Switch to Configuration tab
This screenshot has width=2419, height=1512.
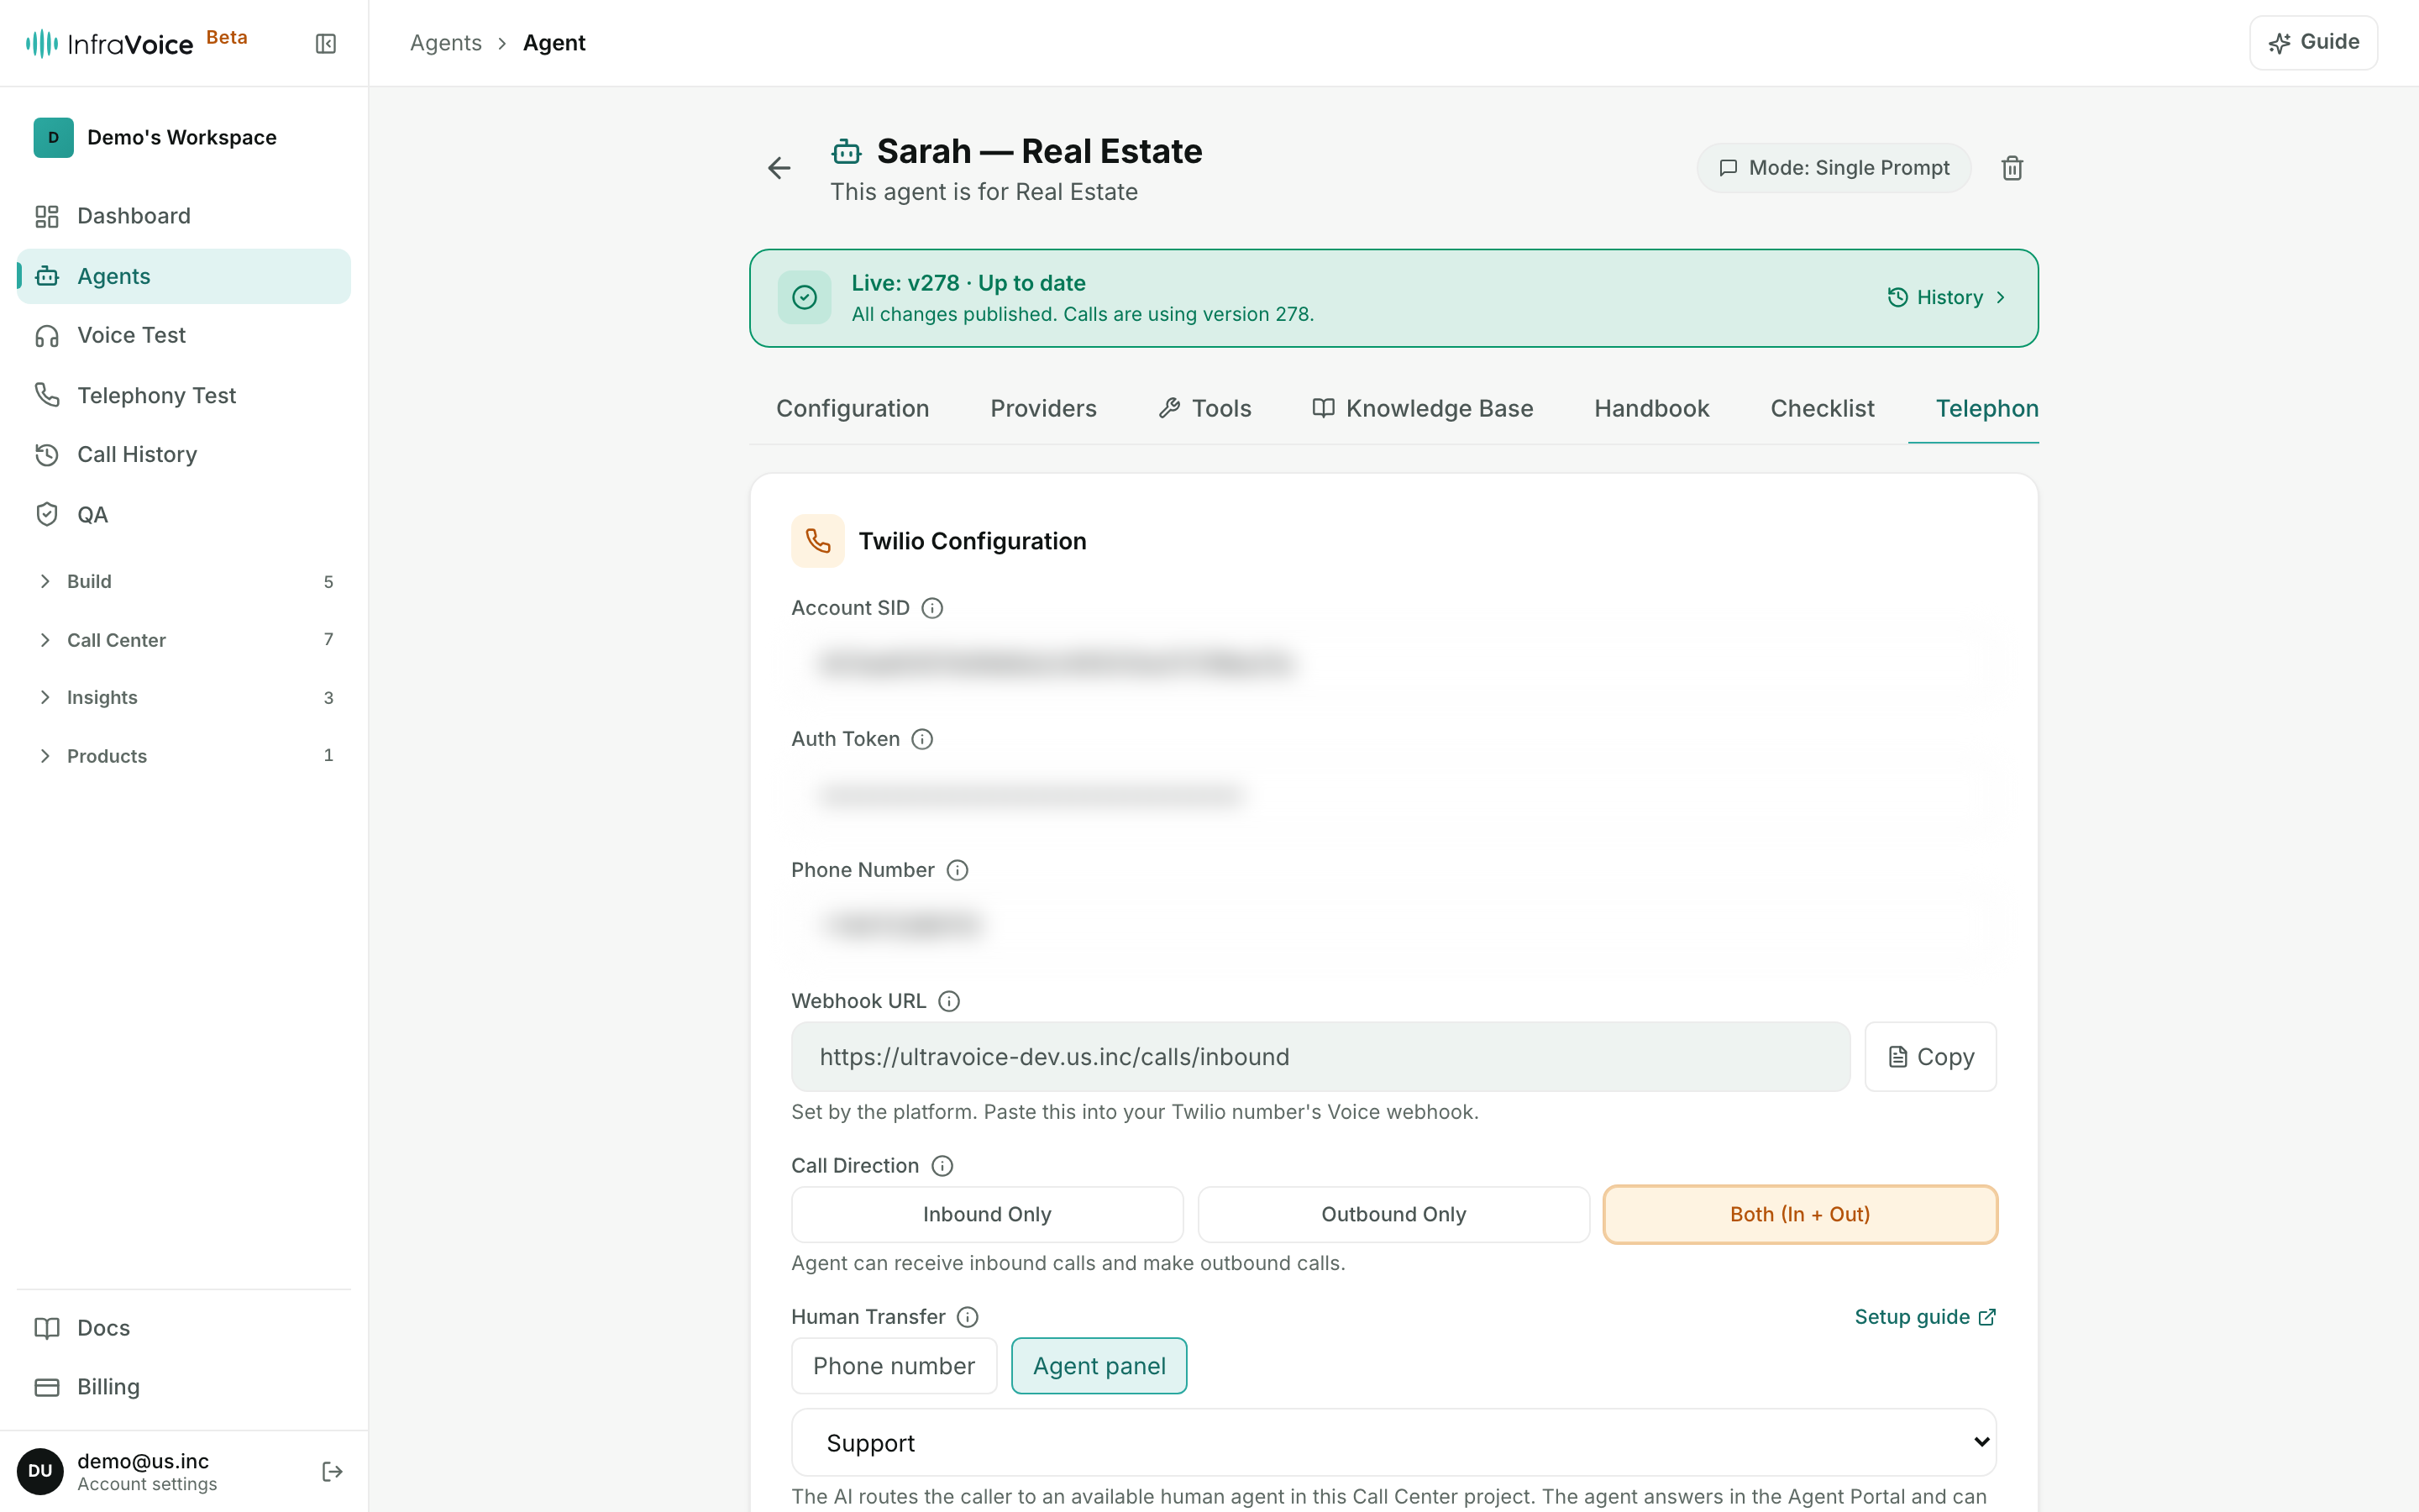tap(853, 408)
